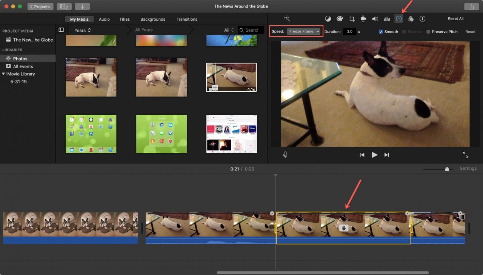Collapse the iMovie Library tree
Image resolution: width=483 pixels, height=275 pixels.
pos(3,74)
